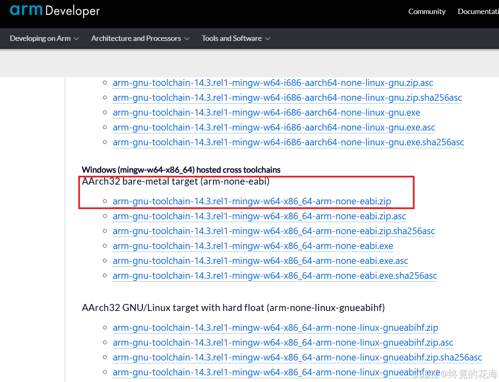This screenshot has height=382, width=499.
Task: Expand the Tools and Software menu
Action: (x=236, y=38)
